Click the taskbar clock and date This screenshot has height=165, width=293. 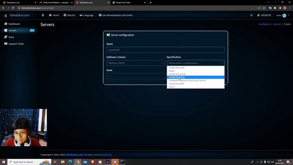click(x=280, y=162)
